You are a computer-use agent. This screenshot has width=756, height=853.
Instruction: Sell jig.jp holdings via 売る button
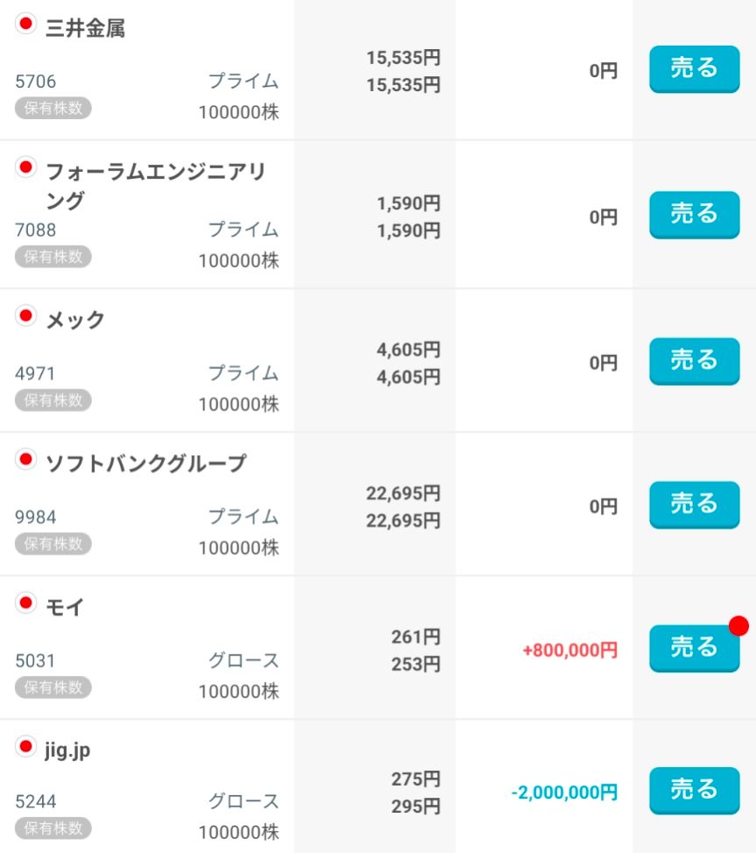click(694, 791)
